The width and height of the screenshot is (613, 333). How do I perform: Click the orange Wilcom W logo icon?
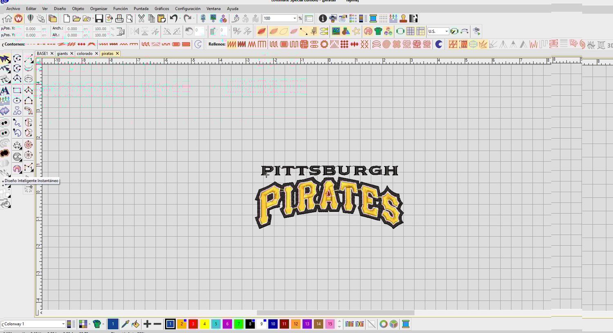(18, 18)
